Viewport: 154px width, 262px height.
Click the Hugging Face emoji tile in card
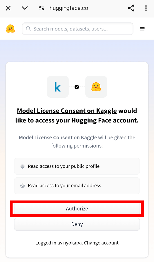click(x=96, y=87)
